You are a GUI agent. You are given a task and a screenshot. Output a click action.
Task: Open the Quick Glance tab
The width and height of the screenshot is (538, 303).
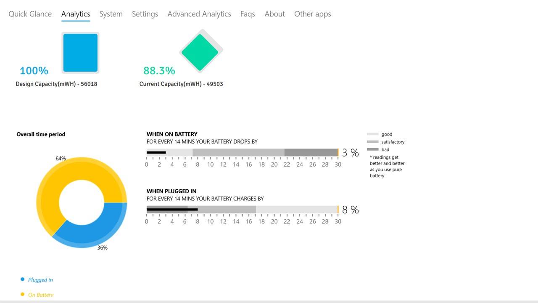pos(30,14)
